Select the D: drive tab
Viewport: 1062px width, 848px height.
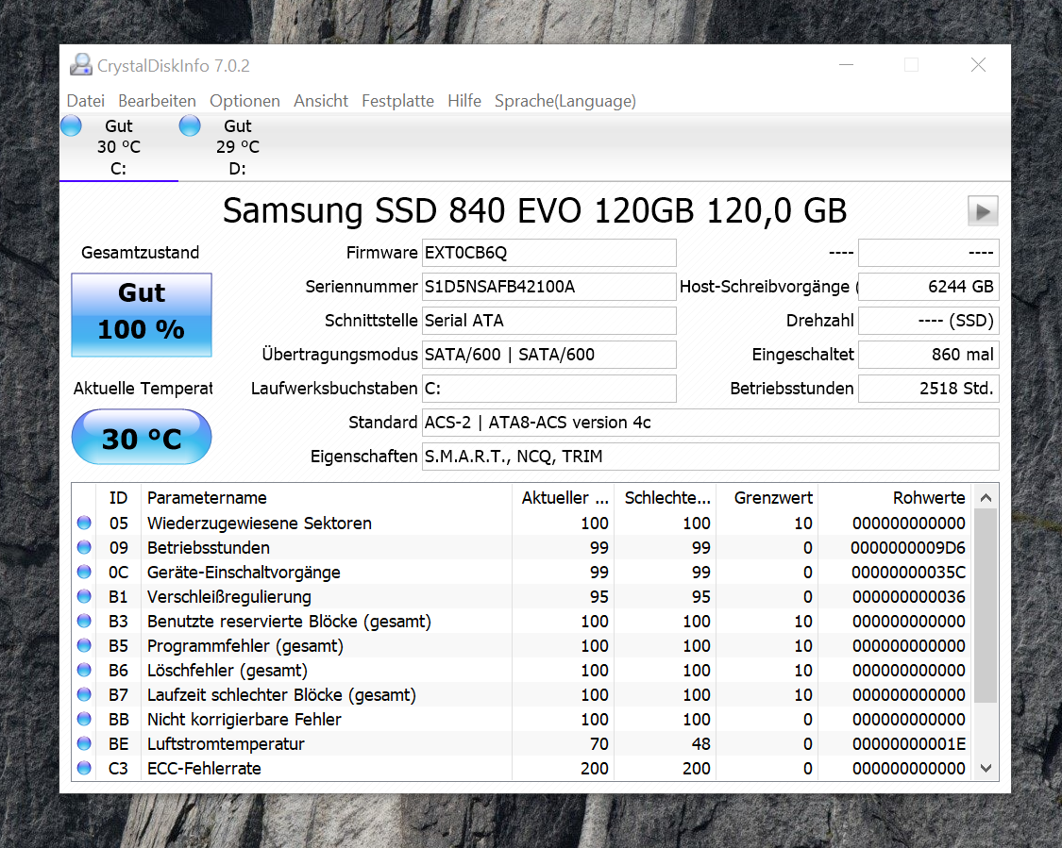click(238, 147)
